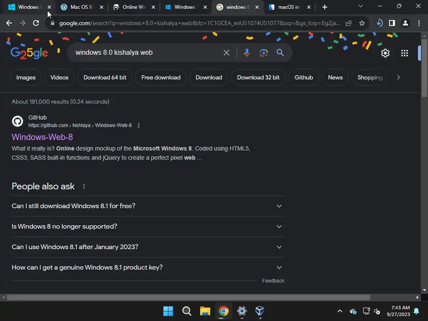Submit search with the magnifier icon
The width and height of the screenshot is (428, 321).
[x=280, y=53]
